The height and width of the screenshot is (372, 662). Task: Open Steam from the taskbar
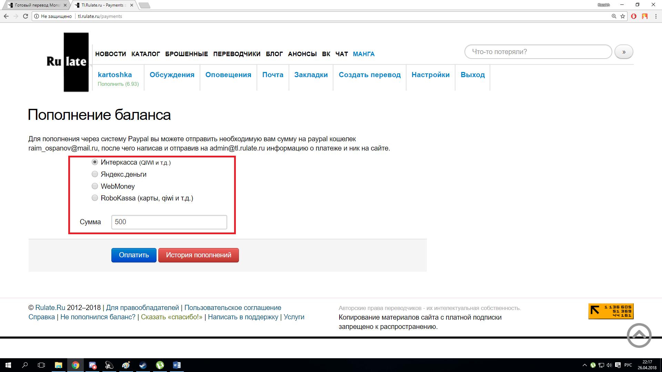tap(143, 365)
